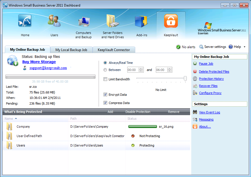Sort list by the Name column header
The width and height of the screenshot is (251, 177).
(35, 119)
